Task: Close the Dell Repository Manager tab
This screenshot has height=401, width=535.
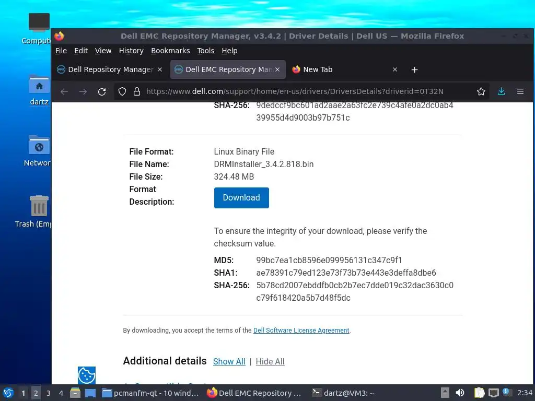Action: [160, 69]
